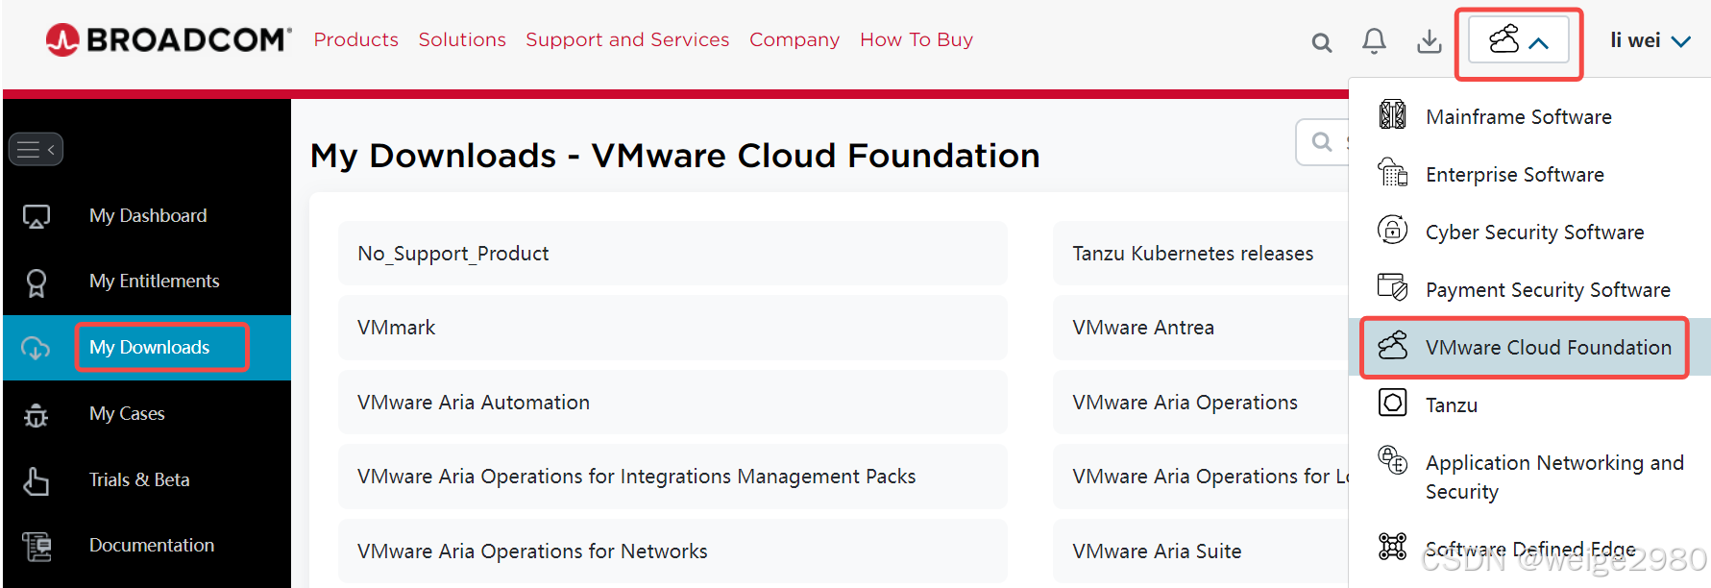Select Software Defined Edge division
1711x588 pixels.
pos(1530,549)
